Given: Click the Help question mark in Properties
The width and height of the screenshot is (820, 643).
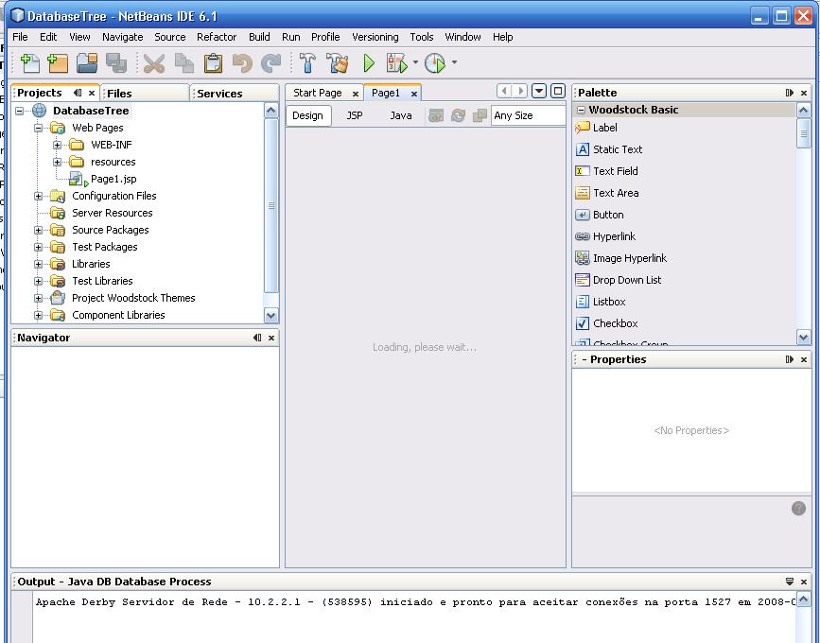Looking at the screenshot, I should click(x=798, y=508).
